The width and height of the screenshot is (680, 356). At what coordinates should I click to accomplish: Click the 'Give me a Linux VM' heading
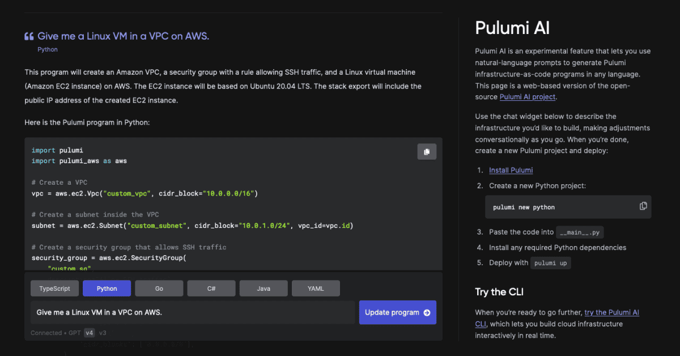(124, 36)
